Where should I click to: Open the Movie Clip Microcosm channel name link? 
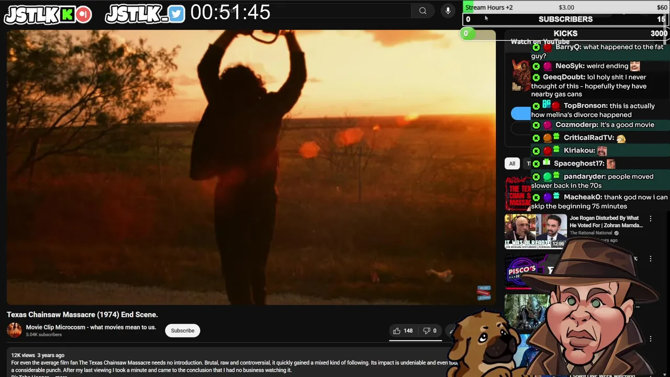(91, 327)
